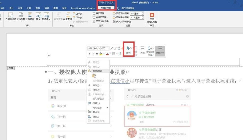Open the bullet list dropdown arrow
The height and width of the screenshot is (140, 243).
coord(116,54)
